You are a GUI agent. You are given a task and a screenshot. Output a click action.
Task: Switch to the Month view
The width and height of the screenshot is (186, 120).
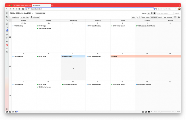160,17
